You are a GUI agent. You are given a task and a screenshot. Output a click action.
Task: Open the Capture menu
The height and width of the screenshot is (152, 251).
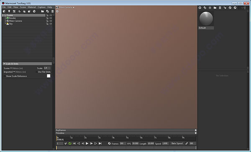[41, 7]
